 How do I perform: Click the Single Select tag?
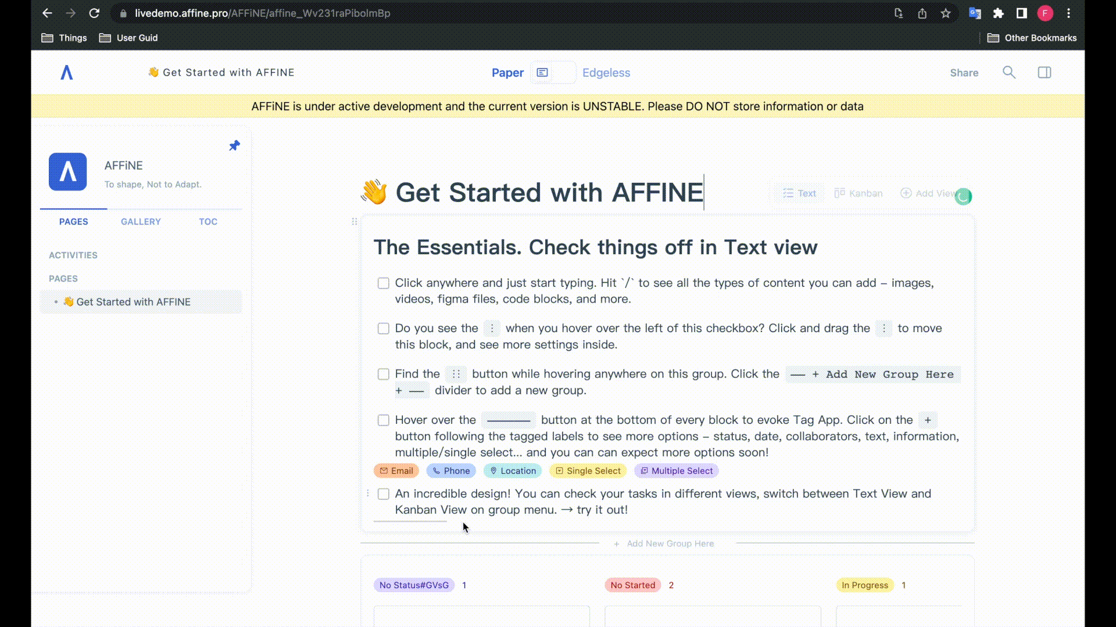click(x=588, y=471)
